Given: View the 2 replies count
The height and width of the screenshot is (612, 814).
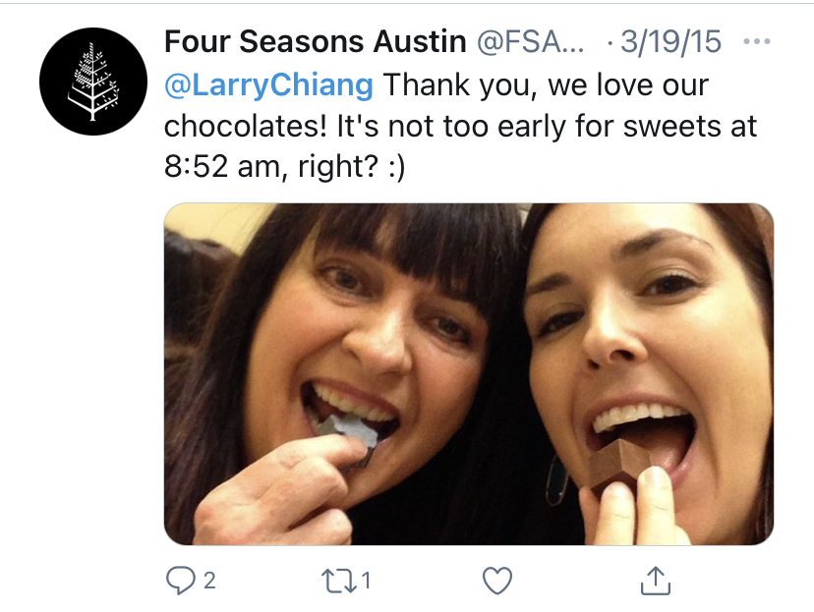Looking at the screenshot, I should click(209, 581).
